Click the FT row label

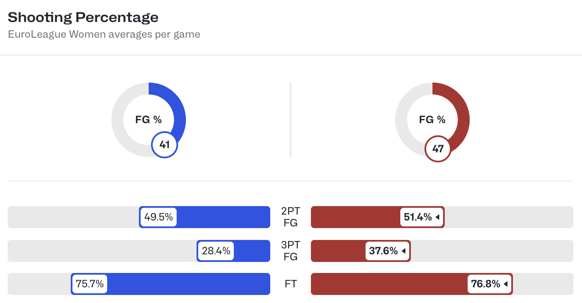[x=291, y=284]
